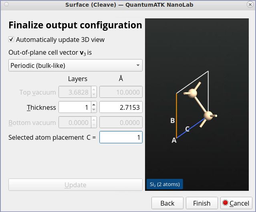
Task: Click the A origin label in 3D view
Action: [174, 140]
